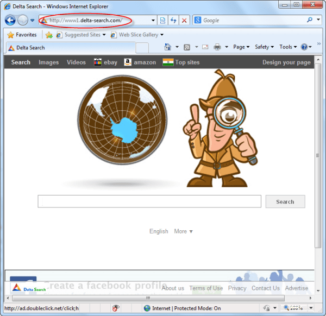Viewport: 326px width, 316px height.
Task: Open Terms of Use link
Action: click(206, 288)
